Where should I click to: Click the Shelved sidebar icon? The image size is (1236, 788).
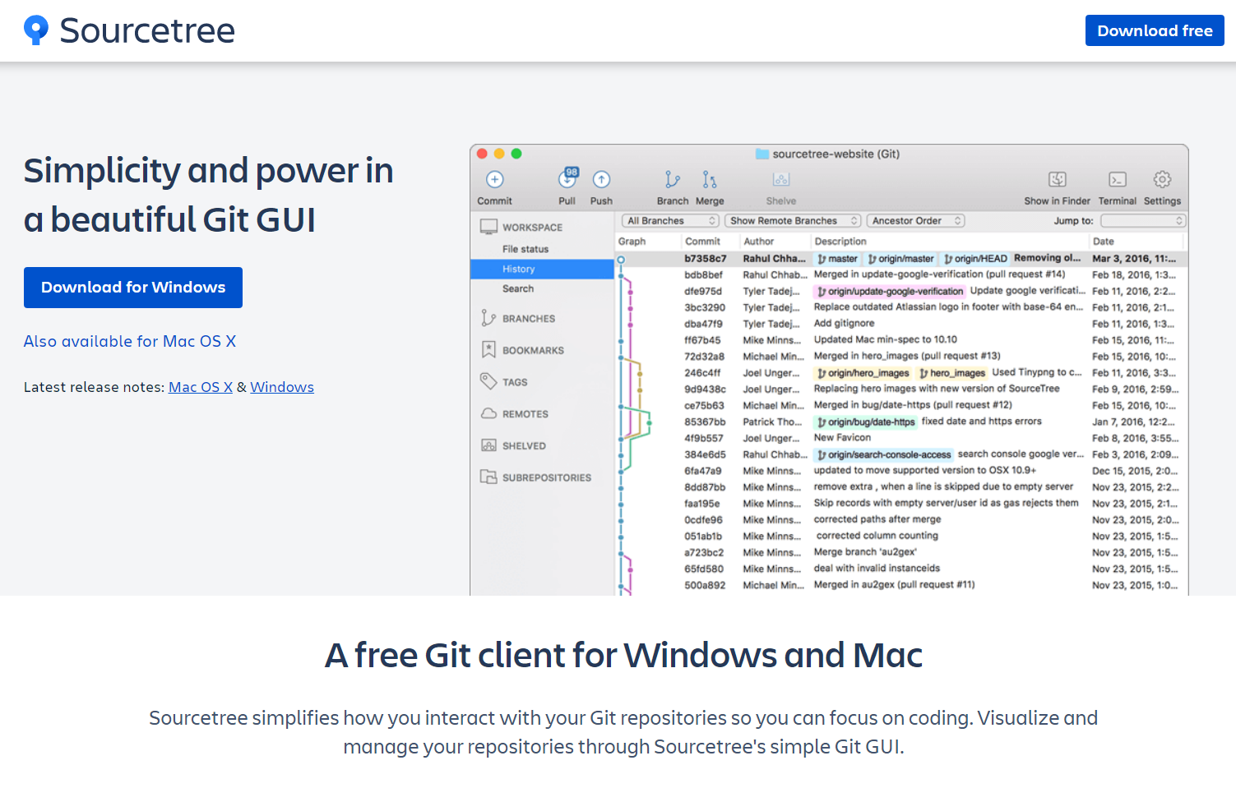tap(488, 445)
